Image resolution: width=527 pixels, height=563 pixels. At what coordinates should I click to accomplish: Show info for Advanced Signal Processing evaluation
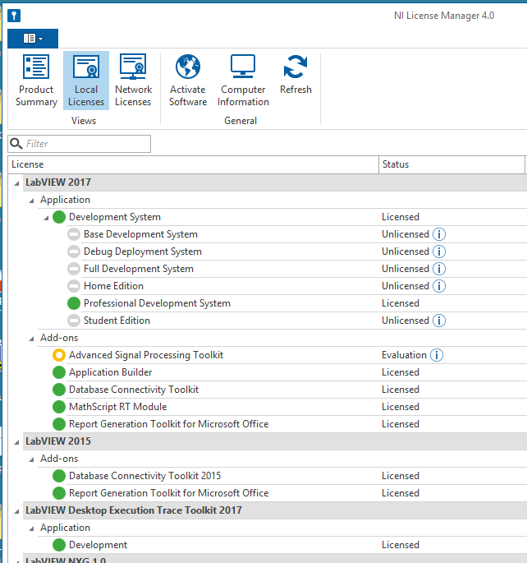click(437, 355)
